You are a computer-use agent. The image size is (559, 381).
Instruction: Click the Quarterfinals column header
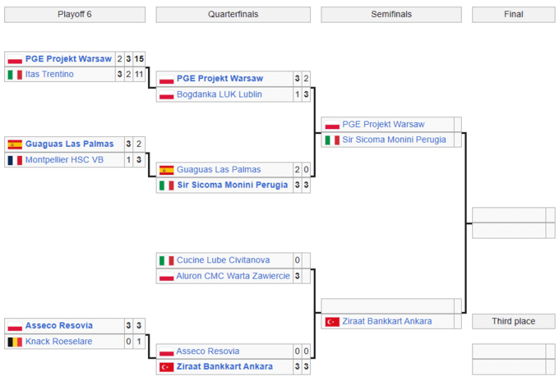pos(233,15)
